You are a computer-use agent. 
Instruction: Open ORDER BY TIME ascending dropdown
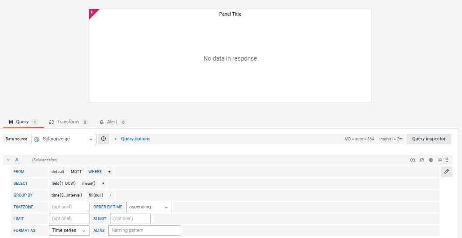[149, 207]
